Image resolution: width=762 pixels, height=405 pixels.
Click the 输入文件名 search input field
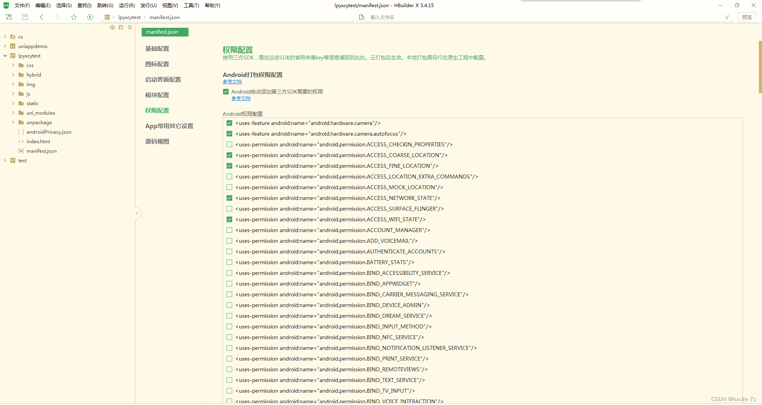[x=397, y=17]
